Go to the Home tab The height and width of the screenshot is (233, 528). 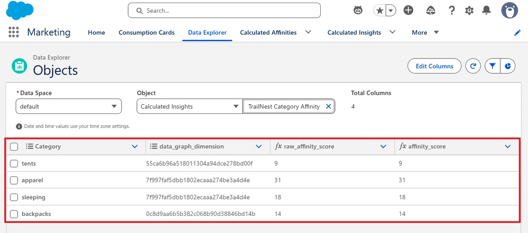tap(96, 33)
